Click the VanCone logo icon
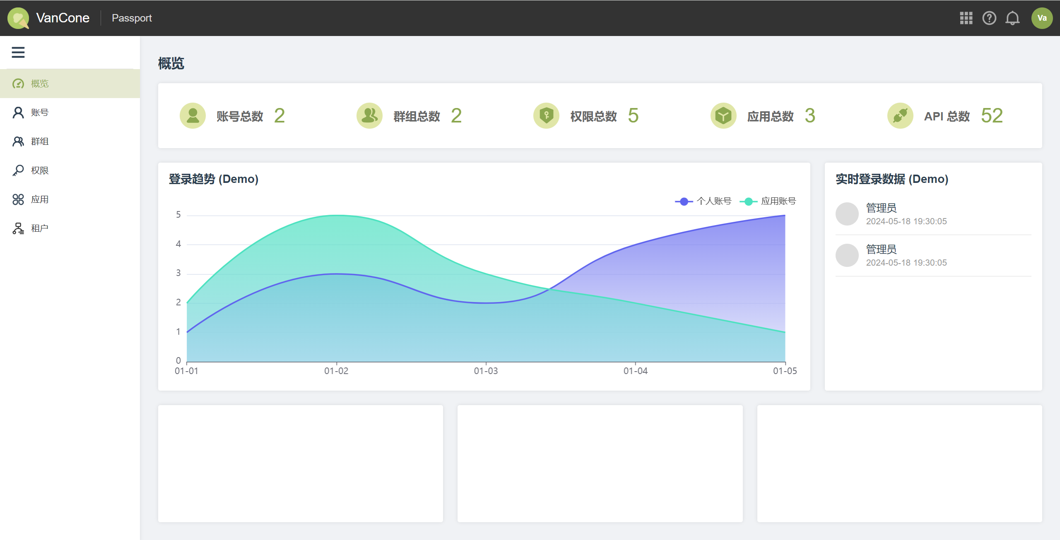Image resolution: width=1060 pixels, height=540 pixels. [18, 18]
